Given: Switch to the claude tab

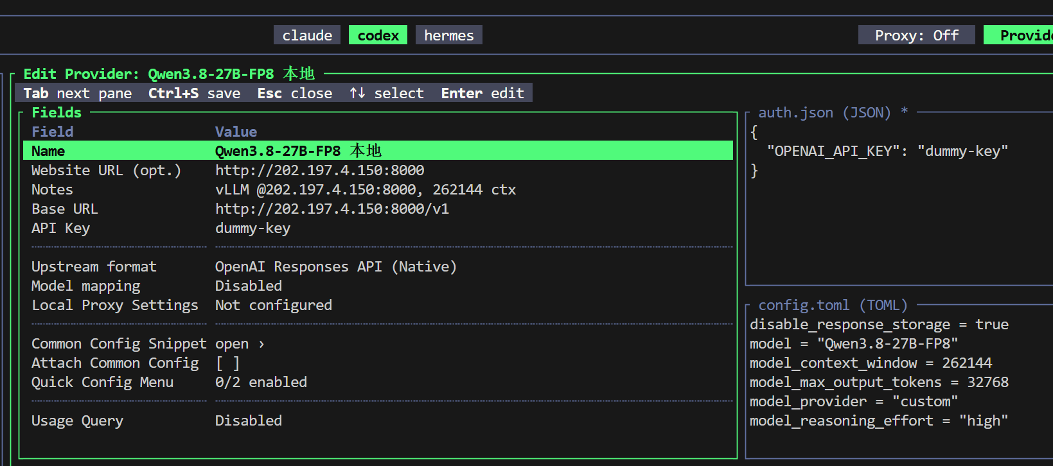Looking at the screenshot, I should click(307, 35).
